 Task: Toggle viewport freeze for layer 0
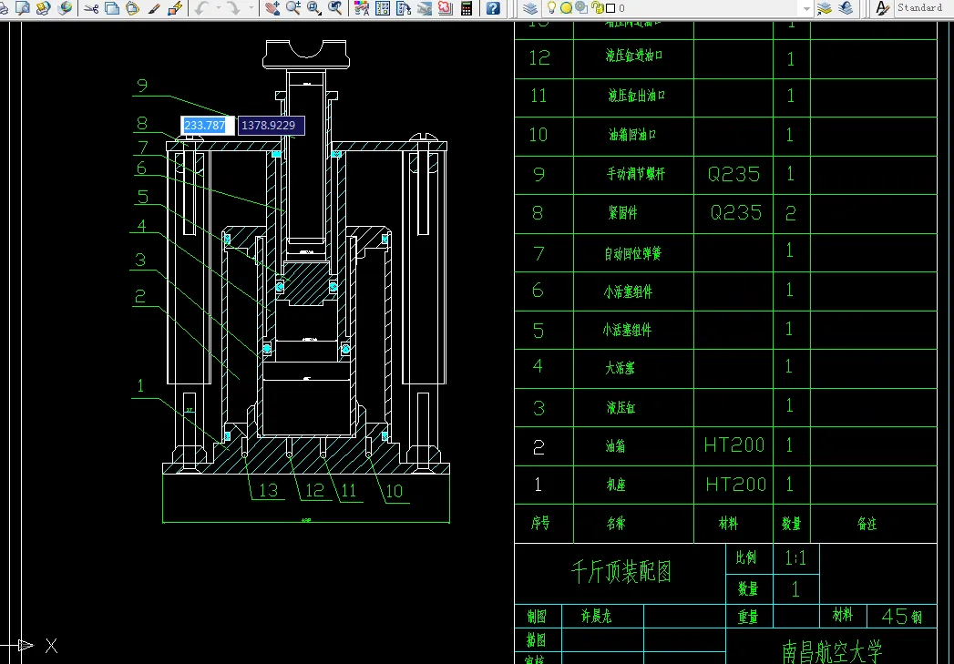581,8
